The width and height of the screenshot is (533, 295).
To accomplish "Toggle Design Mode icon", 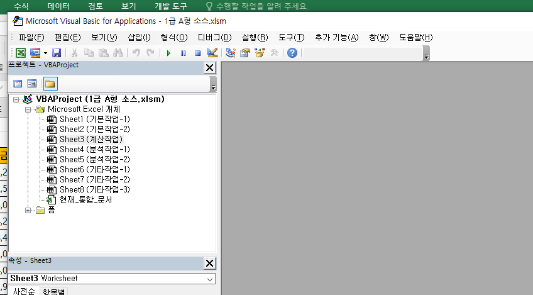I will pos(212,53).
